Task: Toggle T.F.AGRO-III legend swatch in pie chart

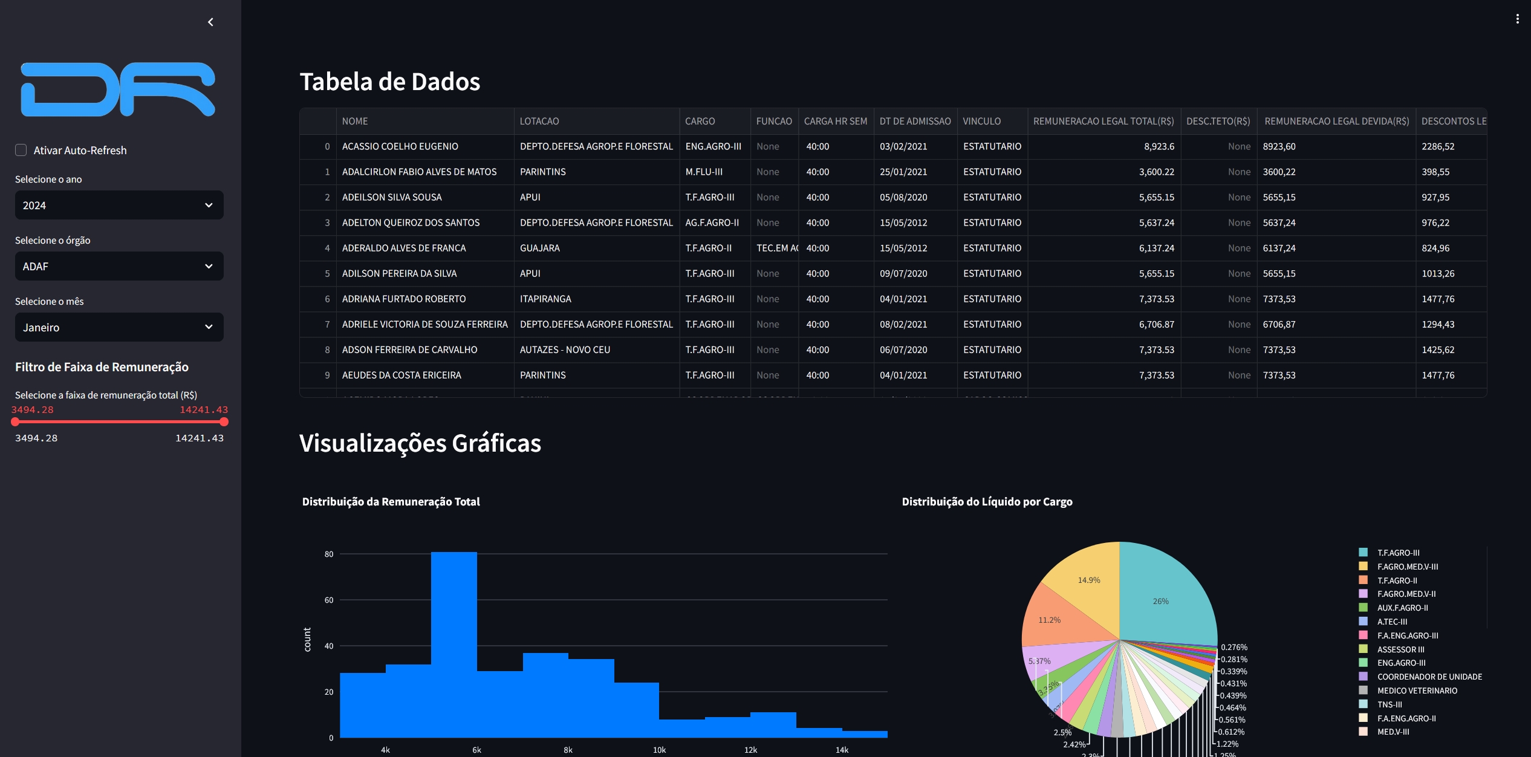Action: click(x=1363, y=553)
